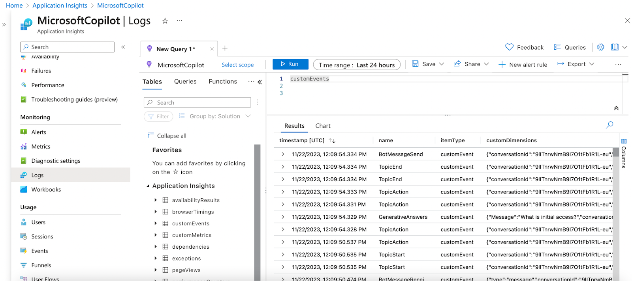Collapse the tables side panel

[260, 82]
